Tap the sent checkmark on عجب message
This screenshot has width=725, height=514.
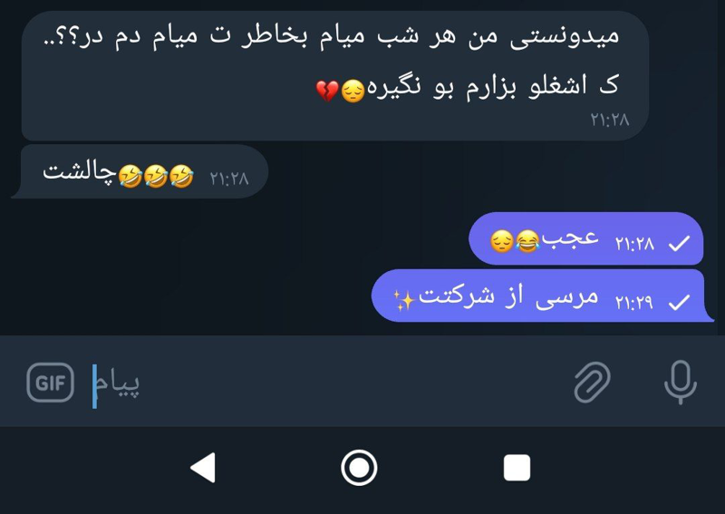tap(679, 243)
